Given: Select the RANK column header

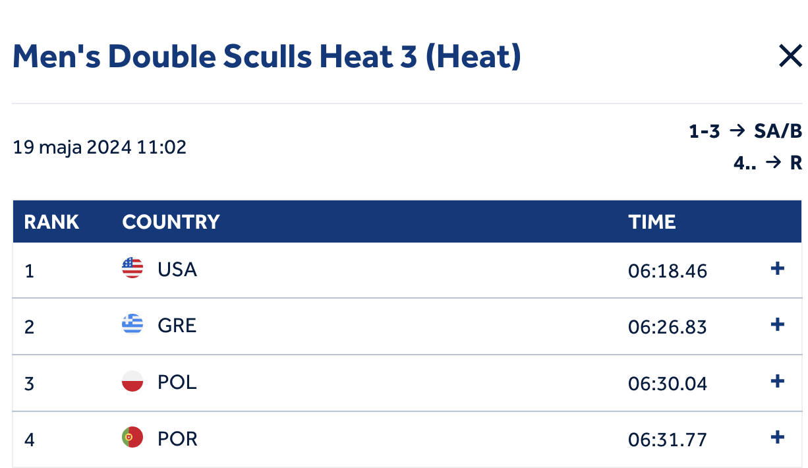Looking at the screenshot, I should tap(51, 221).
